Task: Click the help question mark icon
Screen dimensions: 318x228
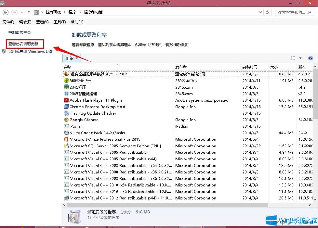Action: [310, 58]
